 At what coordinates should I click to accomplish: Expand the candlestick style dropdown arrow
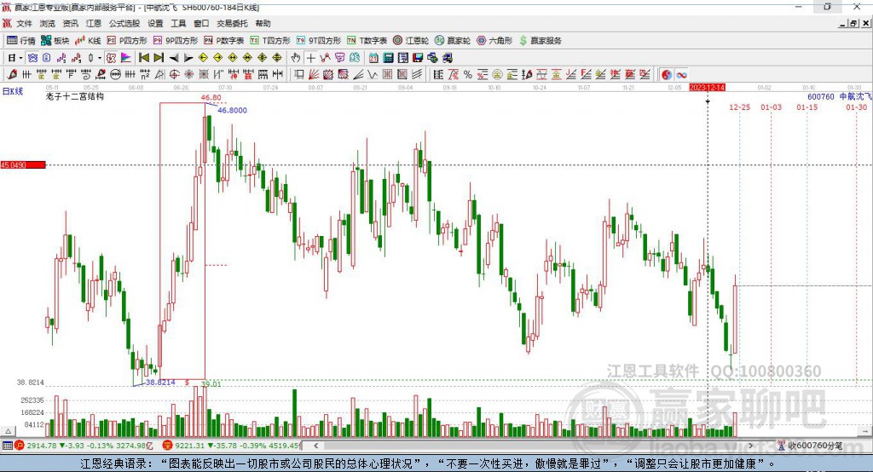click(100, 58)
